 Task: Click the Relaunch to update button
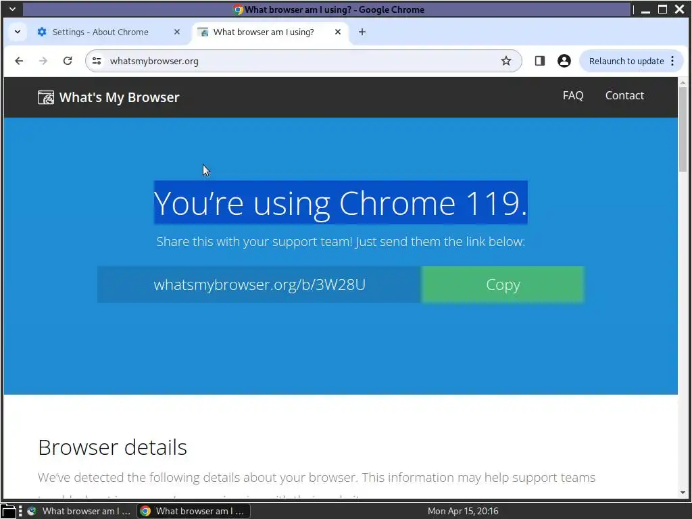click(x=626, y=61)
